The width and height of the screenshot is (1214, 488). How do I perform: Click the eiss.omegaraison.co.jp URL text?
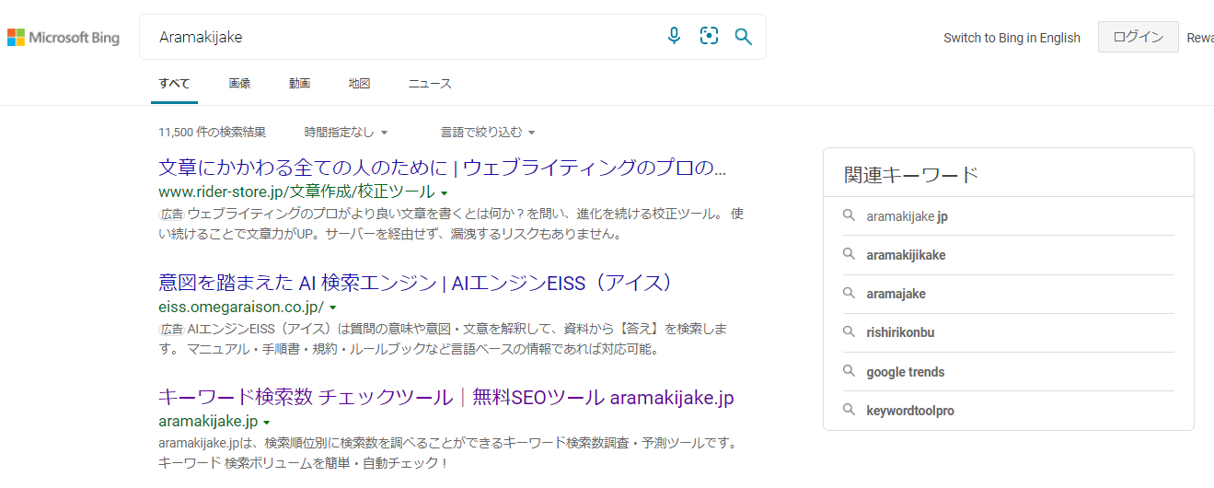tap(241, 307)
